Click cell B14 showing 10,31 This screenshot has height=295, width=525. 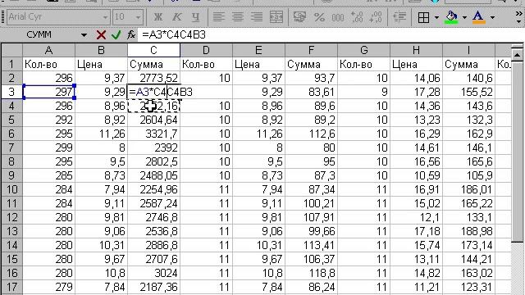101,245
